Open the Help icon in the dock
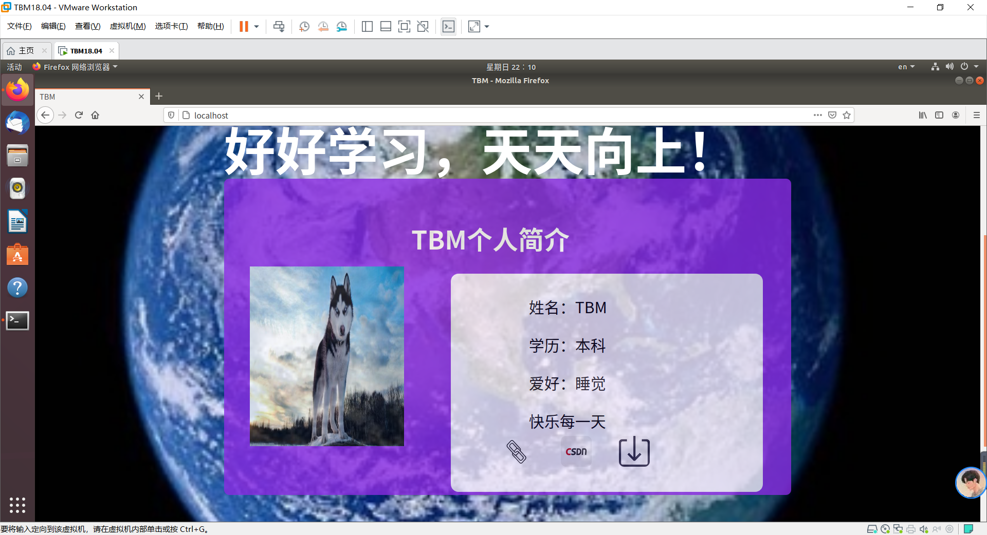This screenshot has height=535, width=987. tap(17, 288)
